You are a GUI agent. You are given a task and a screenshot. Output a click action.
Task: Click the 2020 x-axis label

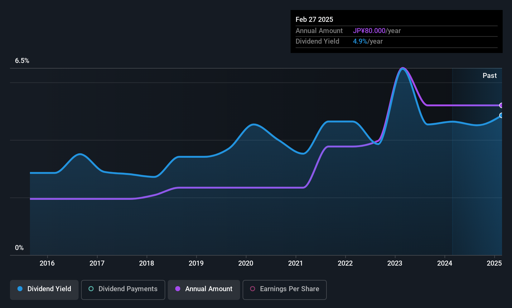point(246,263)
